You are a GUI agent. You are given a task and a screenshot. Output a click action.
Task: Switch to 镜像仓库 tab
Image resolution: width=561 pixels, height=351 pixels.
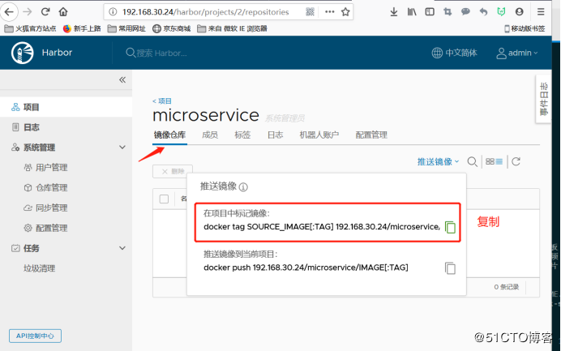click(x=169, y=135)
